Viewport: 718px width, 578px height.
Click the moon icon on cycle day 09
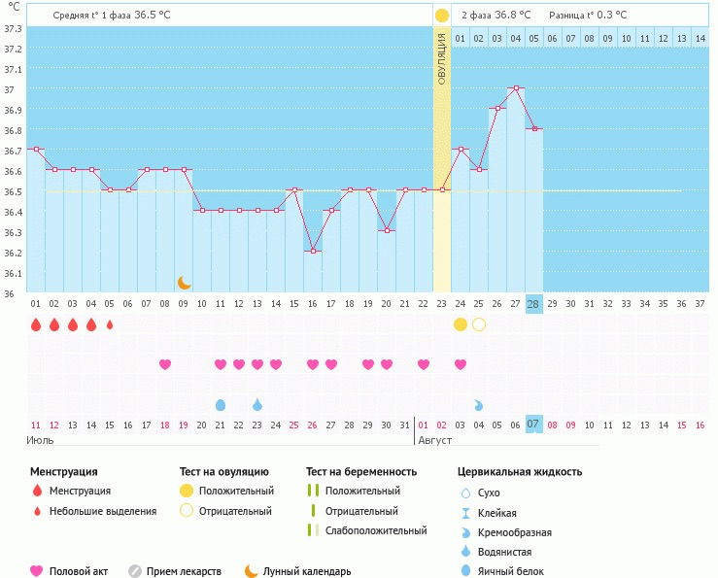point(184,283)
